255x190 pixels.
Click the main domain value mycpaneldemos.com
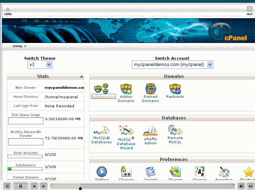pos(64,88)
